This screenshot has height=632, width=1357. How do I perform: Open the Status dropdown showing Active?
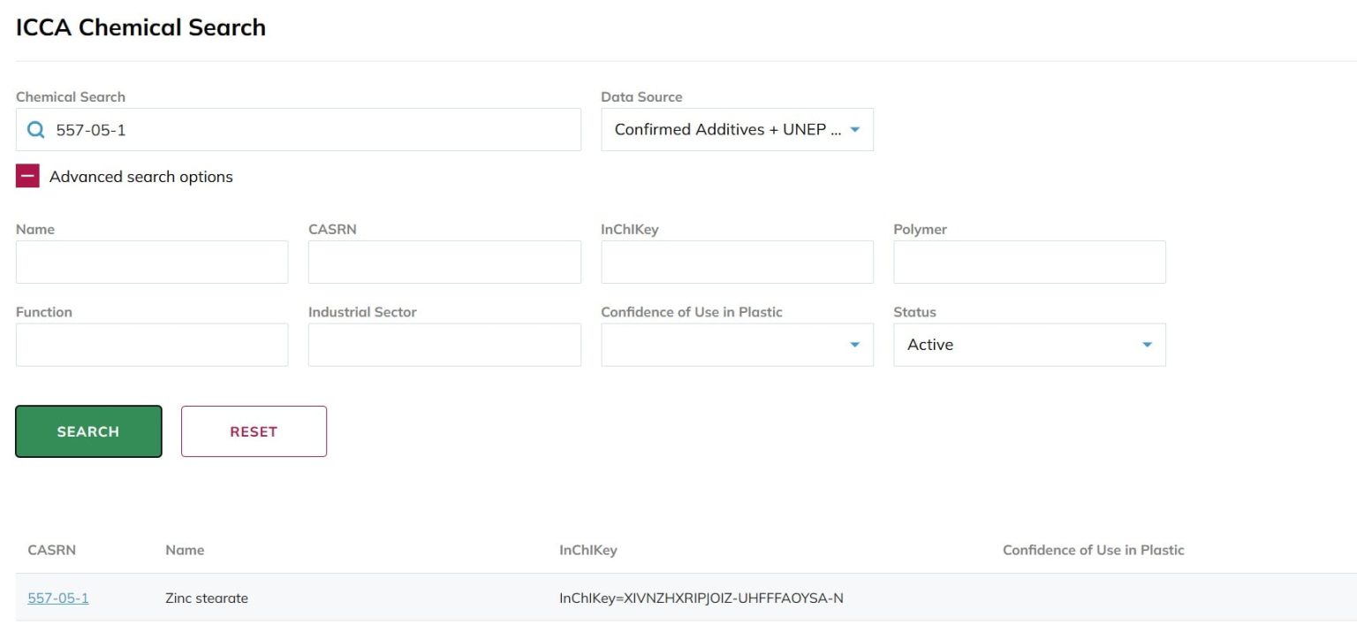tap(1029, 345)
